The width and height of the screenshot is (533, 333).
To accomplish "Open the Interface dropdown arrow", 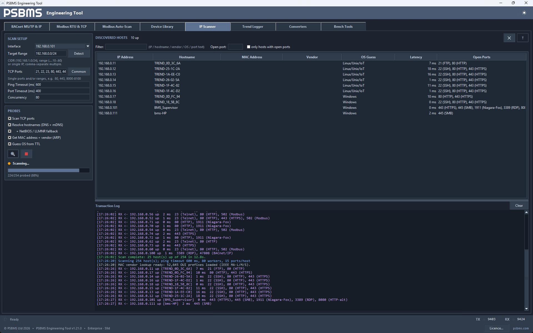I will [x=88, y=46].
